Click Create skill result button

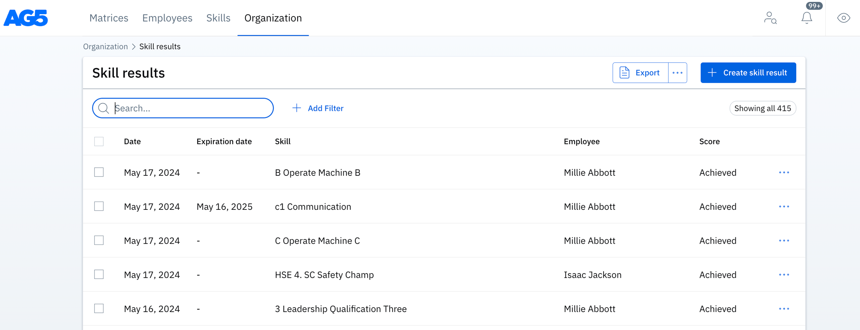pyautogui.click(x=748, y=73)
